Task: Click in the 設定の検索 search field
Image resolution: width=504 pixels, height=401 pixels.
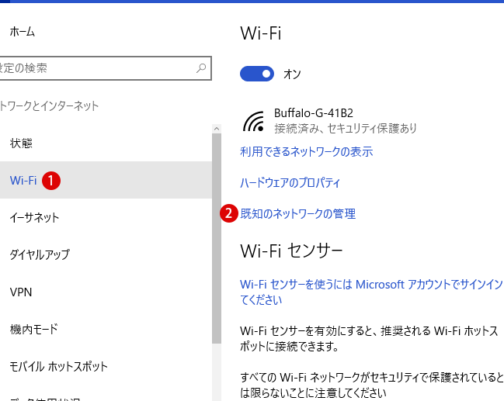Action: 105,68
